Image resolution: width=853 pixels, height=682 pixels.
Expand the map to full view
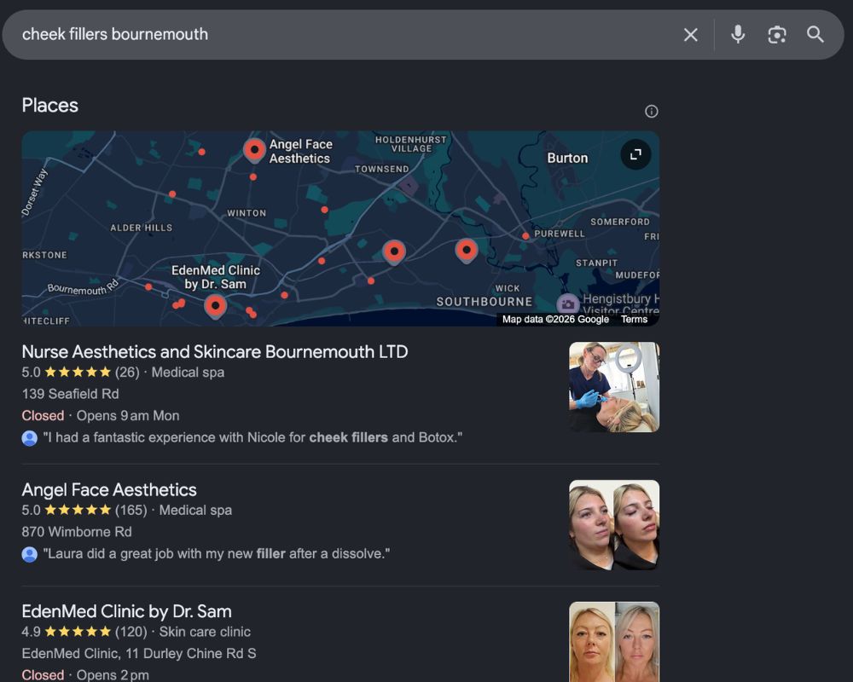[635, 155]
